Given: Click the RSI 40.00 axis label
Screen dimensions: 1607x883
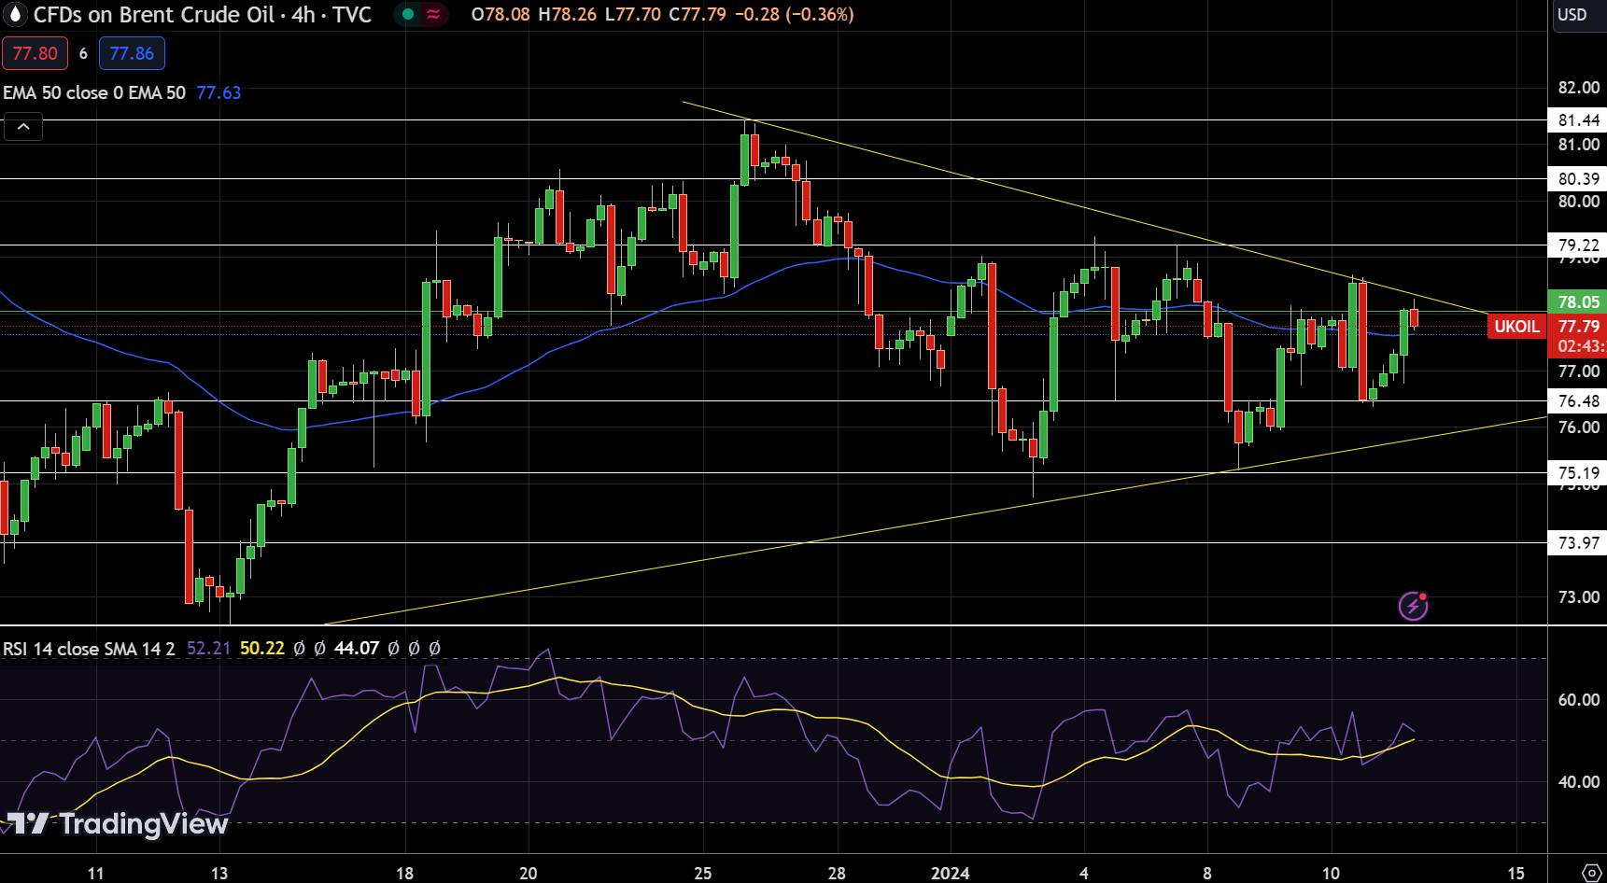Looking at the screenshot, I should point(1578,781).
